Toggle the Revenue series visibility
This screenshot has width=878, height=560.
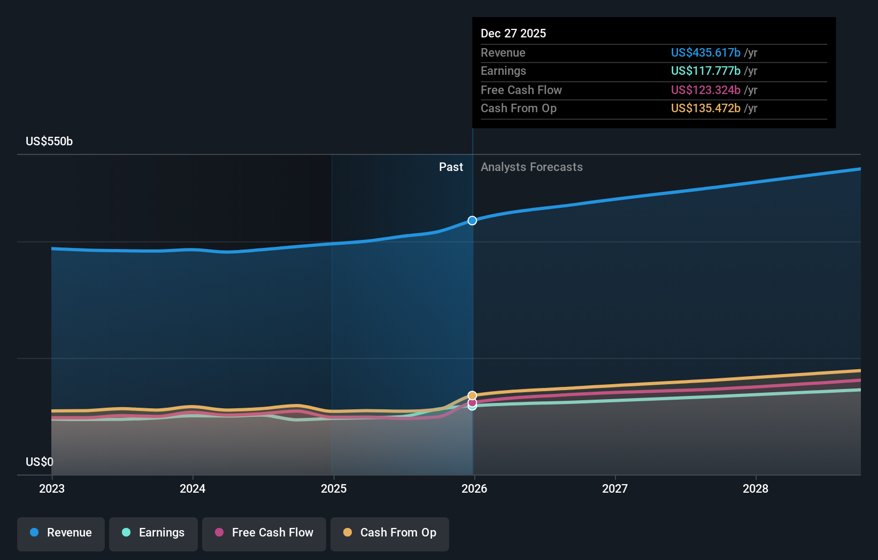[60, 533]
